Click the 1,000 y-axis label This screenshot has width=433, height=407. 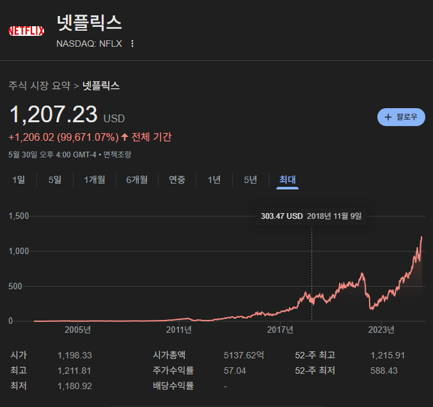[19, 251]
